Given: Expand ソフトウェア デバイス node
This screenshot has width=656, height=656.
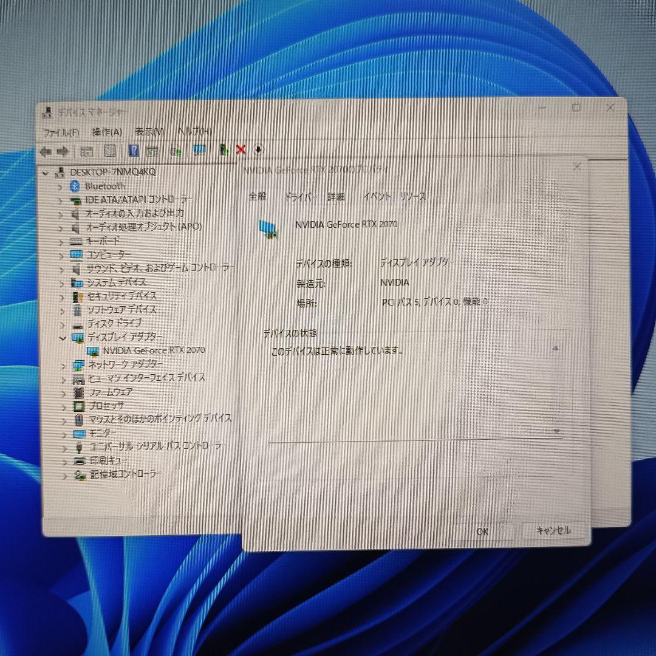Looking at the screenshot, I should tap(63, 311).
